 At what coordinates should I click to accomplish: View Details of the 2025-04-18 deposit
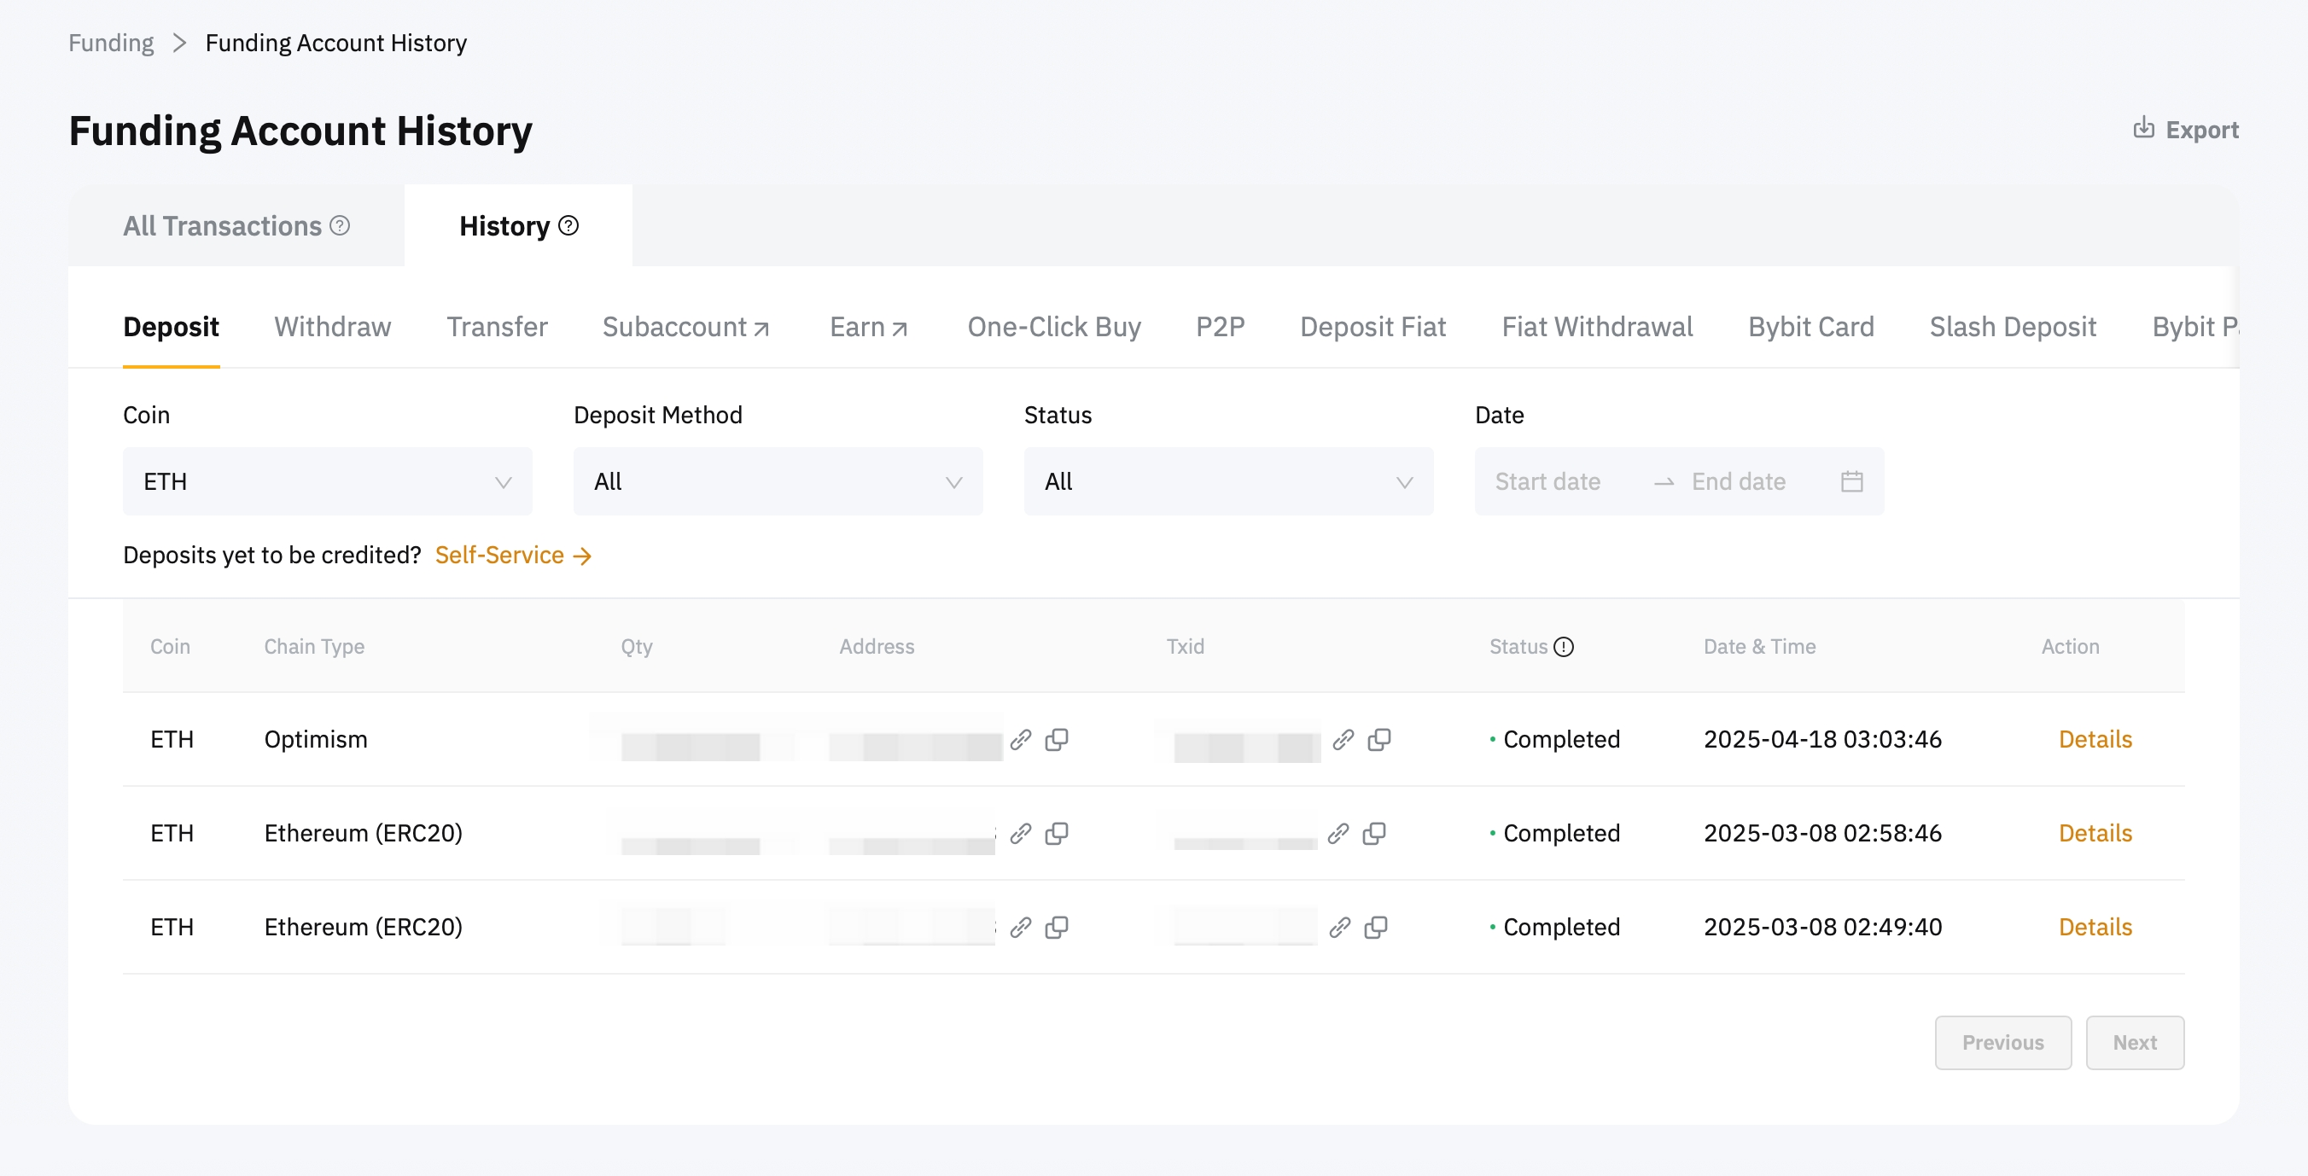pyautogui.click(x=2095, y=740)
